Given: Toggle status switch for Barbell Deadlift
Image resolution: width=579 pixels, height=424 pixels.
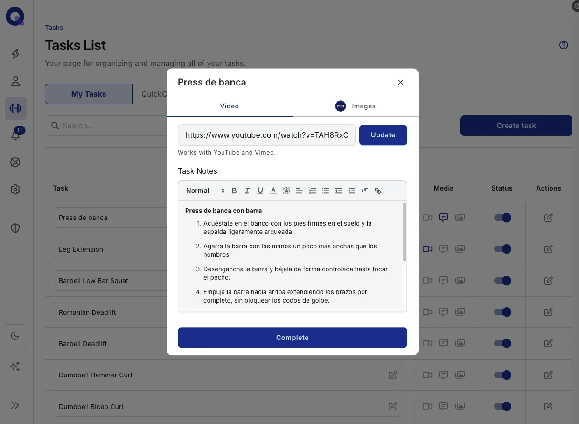Looking at the screenshot, I should click(x=502, y=343).
